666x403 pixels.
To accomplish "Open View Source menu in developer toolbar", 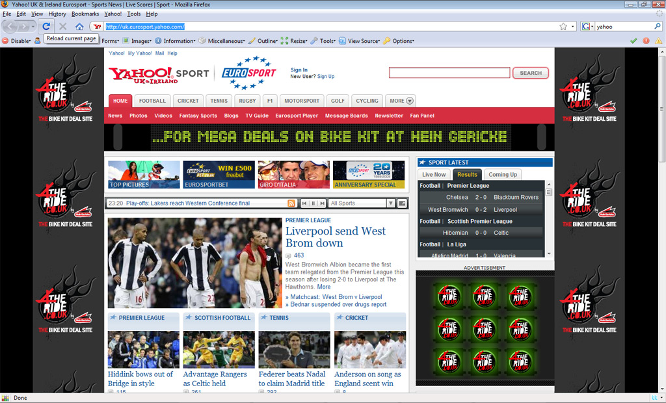I will 359,41.
